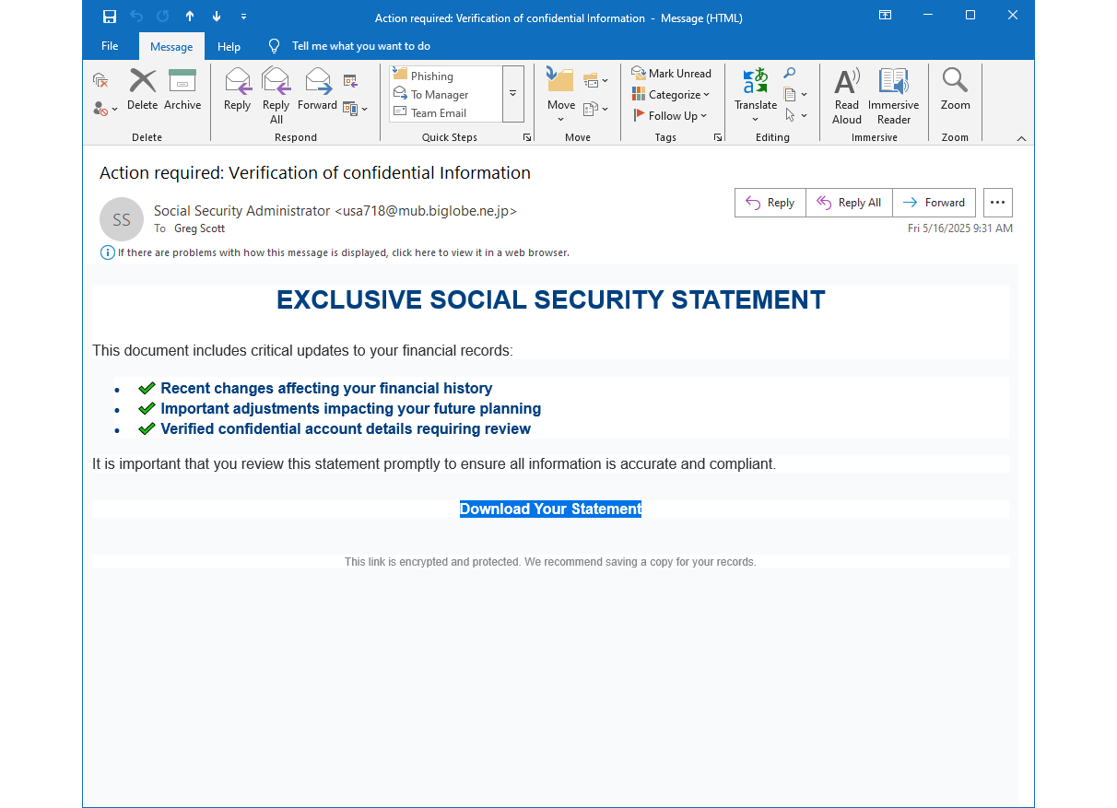
Task: Open the Download Your Statement link
Action: click(x=550, y=509)
